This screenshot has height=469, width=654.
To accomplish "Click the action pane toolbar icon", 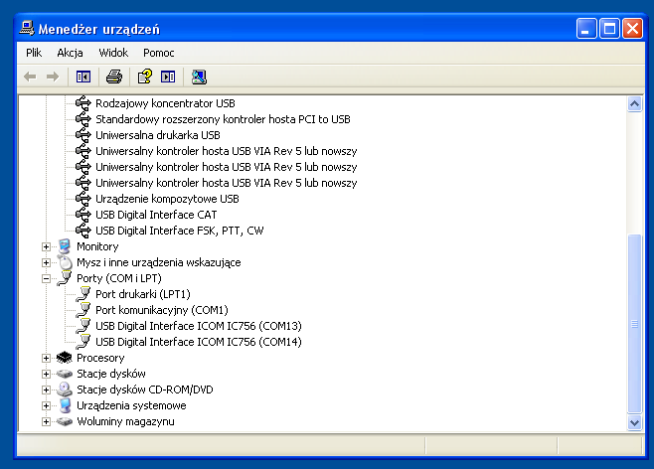I will click(x=168, y=77).
